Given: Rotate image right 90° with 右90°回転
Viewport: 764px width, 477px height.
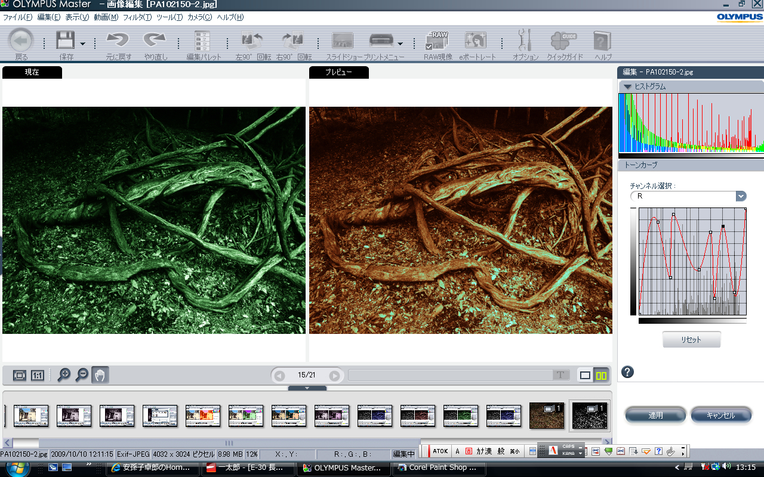Looking at the screenshot, I should [x=294, y=41].
